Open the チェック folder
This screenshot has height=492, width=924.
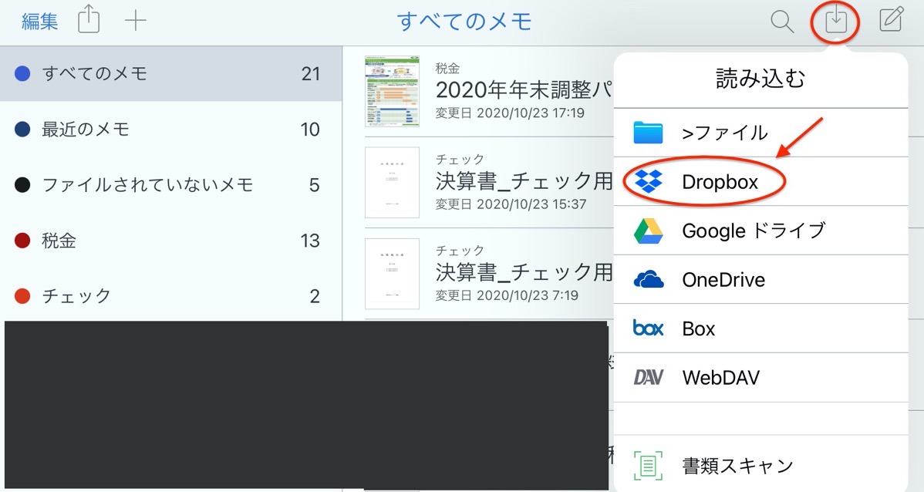171,295
